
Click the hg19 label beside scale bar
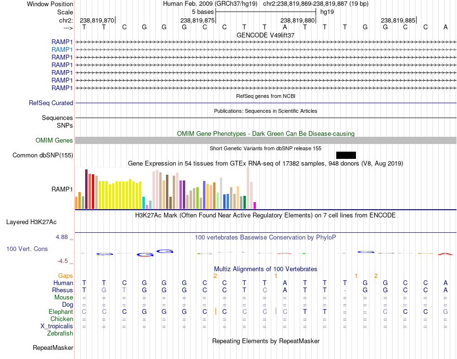pyautogui.click(x=327, y=12)
